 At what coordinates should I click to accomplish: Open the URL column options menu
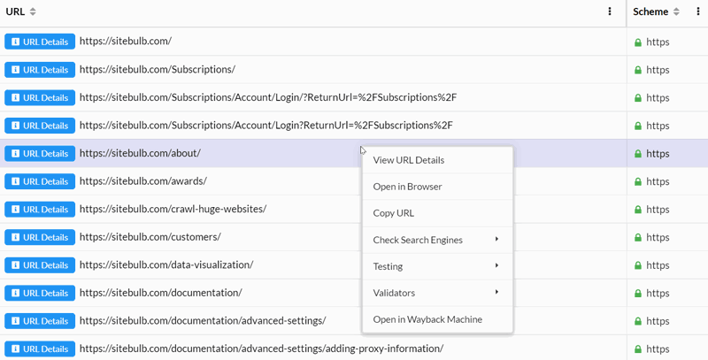[610, 11]
